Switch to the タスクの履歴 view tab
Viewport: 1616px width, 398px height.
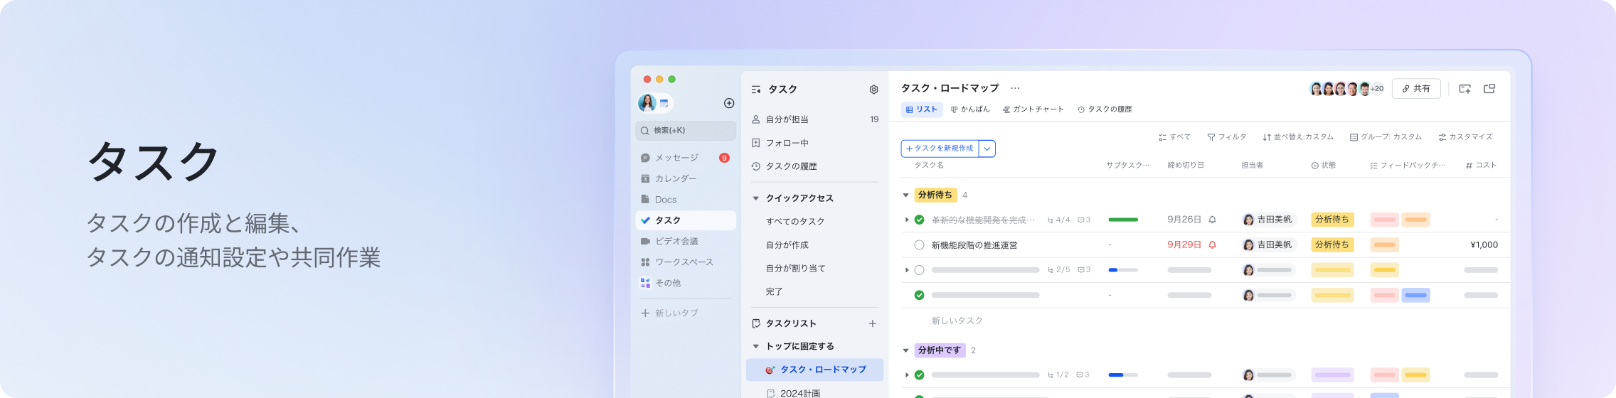(x=1105, y=109)
